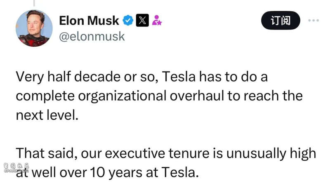Click the "complete organizational overhaul" text line
This screenshot has height=193, width=330.
pos(159,96)
